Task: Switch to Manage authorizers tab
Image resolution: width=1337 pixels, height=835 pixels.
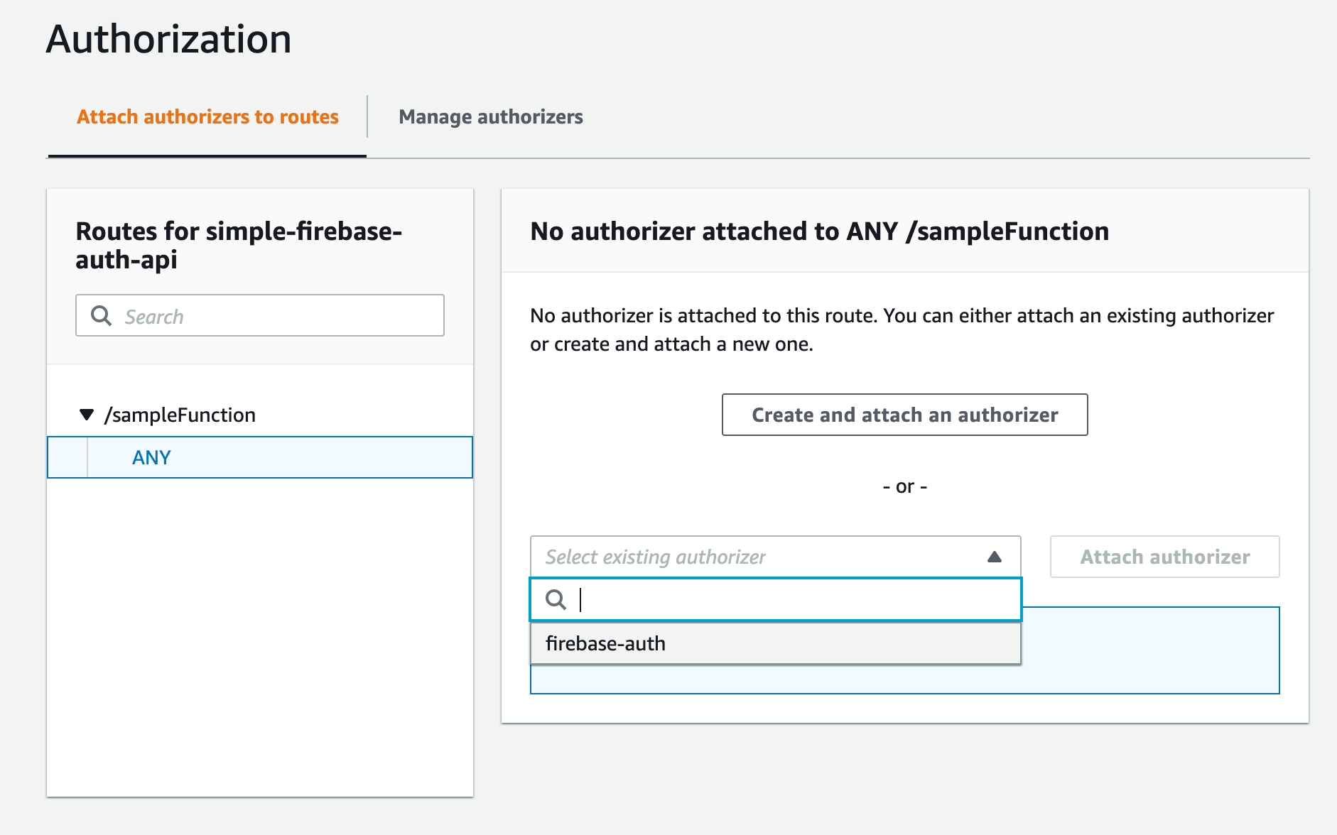Action: [x=491, y=117]
